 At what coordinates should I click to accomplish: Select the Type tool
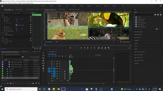click(43, 71)
